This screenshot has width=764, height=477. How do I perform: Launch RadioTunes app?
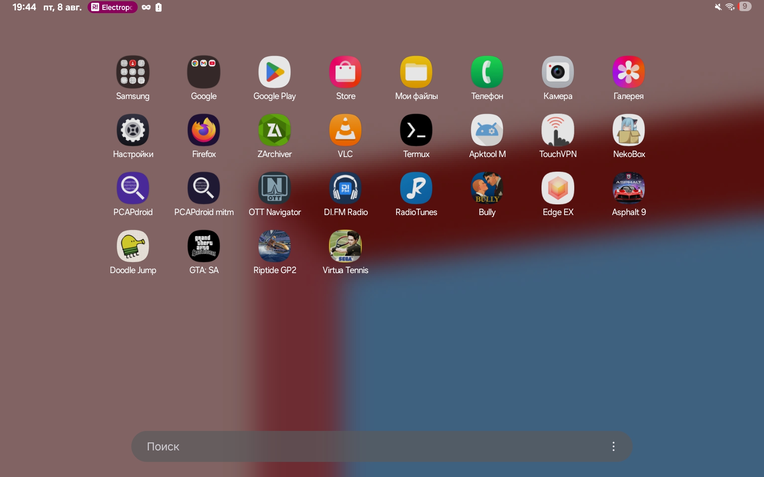(x=416, y=188)
